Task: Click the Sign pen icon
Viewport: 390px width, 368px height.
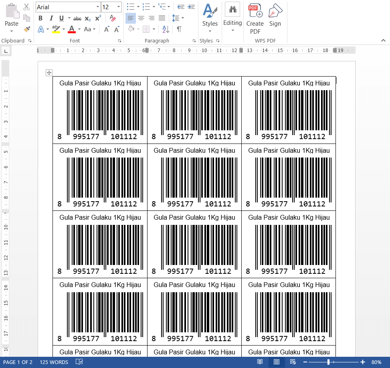Action: 275,15
